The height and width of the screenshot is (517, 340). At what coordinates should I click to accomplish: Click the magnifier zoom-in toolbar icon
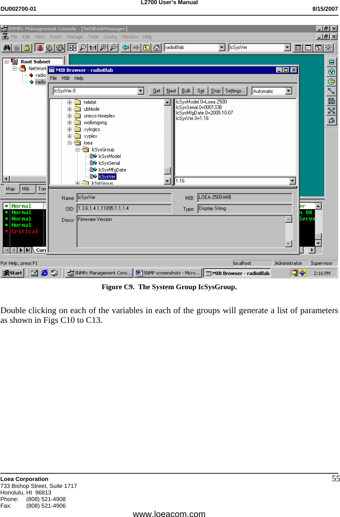[x=104, y=48]
